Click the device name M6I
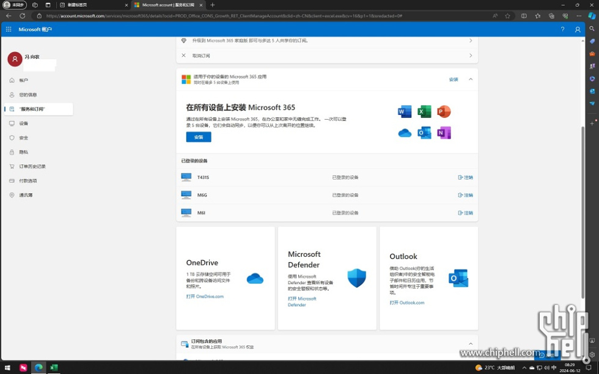 click(x=201, y=213)
